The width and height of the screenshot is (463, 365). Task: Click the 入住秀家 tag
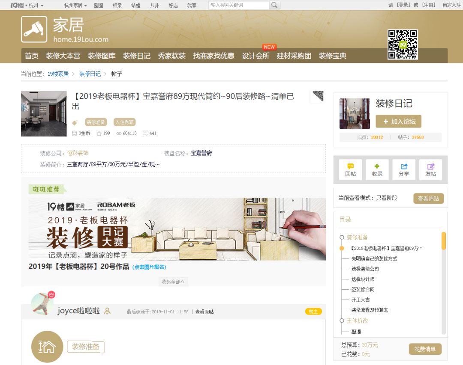click(125, 122)
